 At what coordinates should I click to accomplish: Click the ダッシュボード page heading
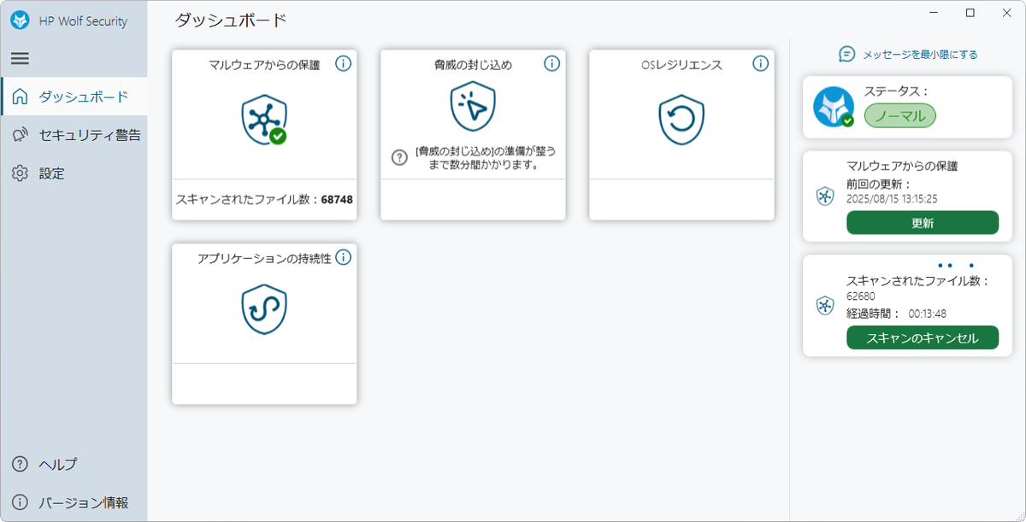[x=231, y=20]
